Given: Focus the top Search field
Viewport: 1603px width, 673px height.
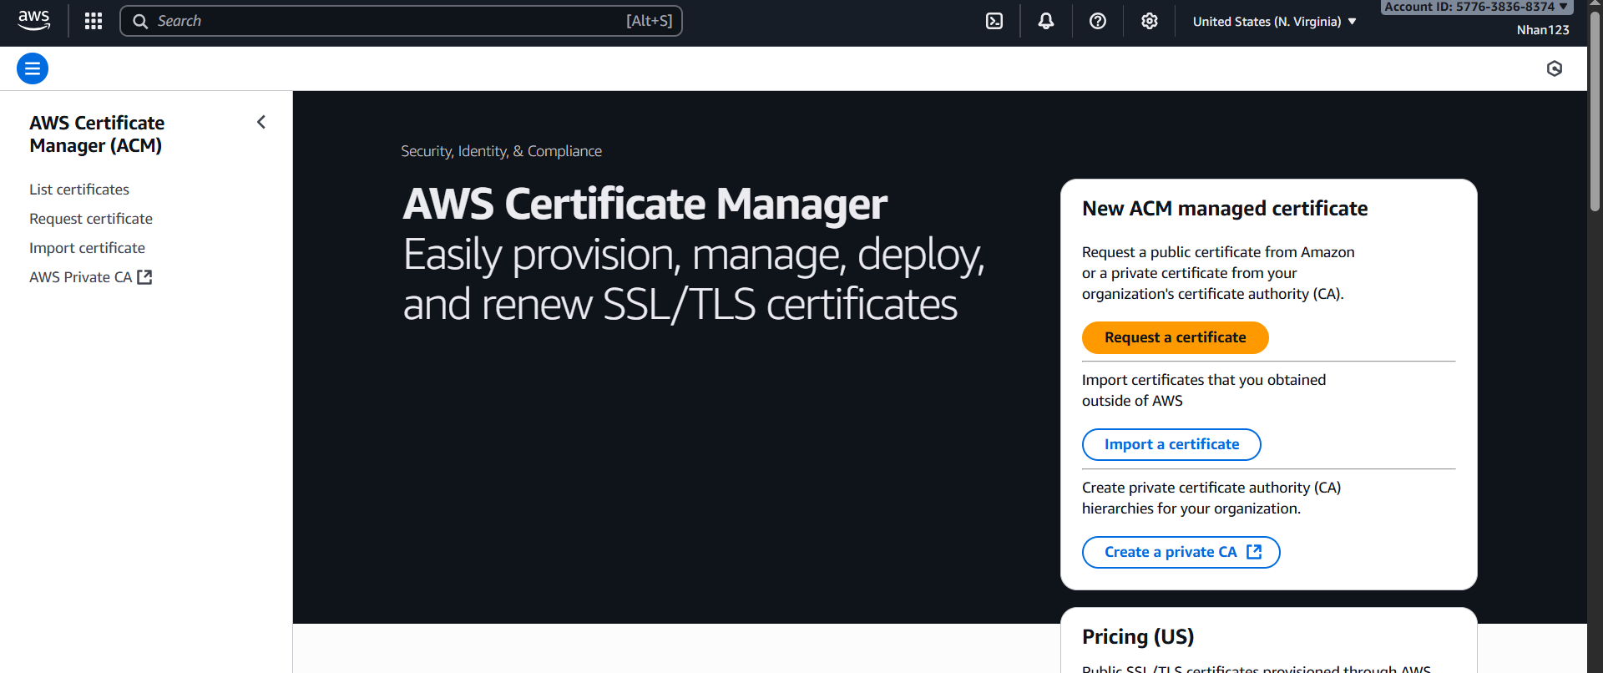Looking at the screenshot, I should coord(401,21).
